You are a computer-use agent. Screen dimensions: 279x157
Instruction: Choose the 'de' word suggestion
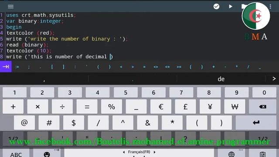[221, 79]
